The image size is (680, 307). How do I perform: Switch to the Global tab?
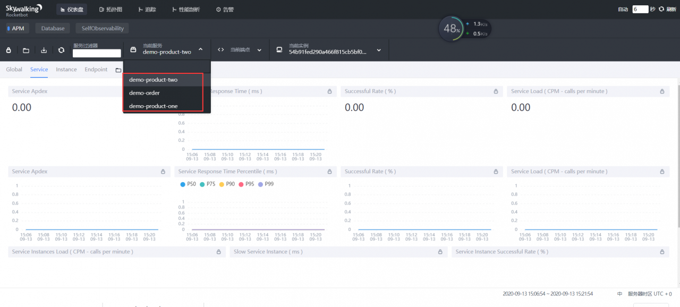tap(14, 70)
